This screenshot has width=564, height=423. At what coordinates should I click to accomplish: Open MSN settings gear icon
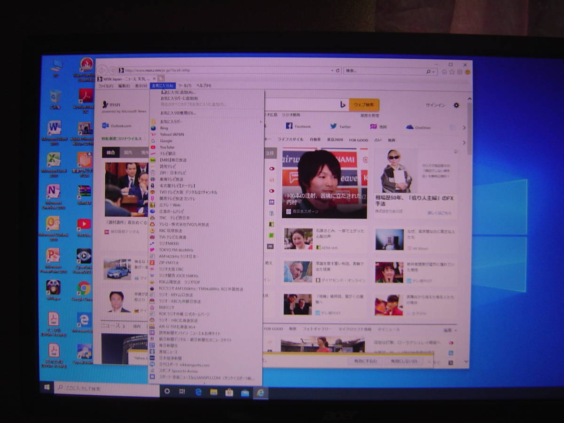pyautogui.click(x=456, y=105)
